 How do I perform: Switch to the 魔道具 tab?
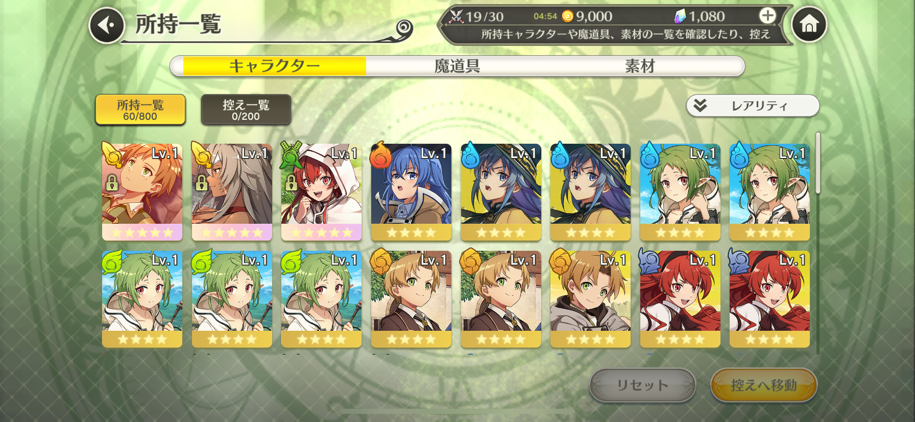[x=457, y=66]
